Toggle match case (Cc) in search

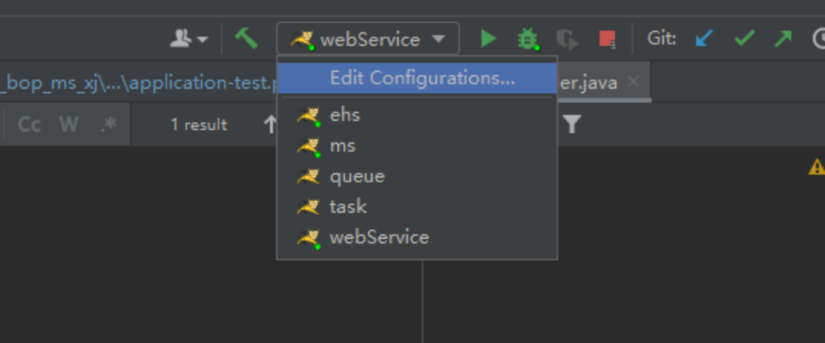(x=29, y=124)
